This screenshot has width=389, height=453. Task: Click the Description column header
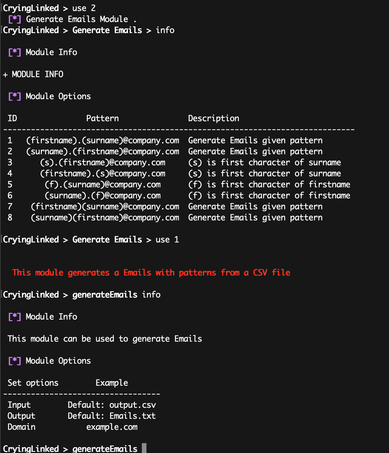[214, 119]
